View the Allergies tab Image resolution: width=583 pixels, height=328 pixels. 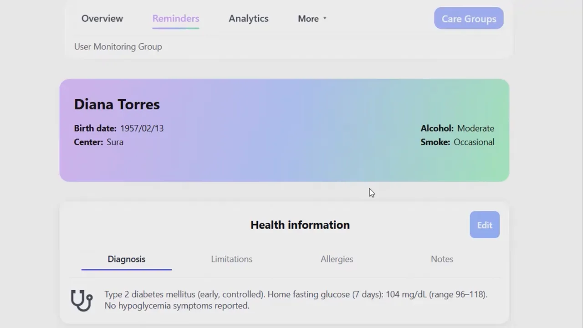click(337, 259)
